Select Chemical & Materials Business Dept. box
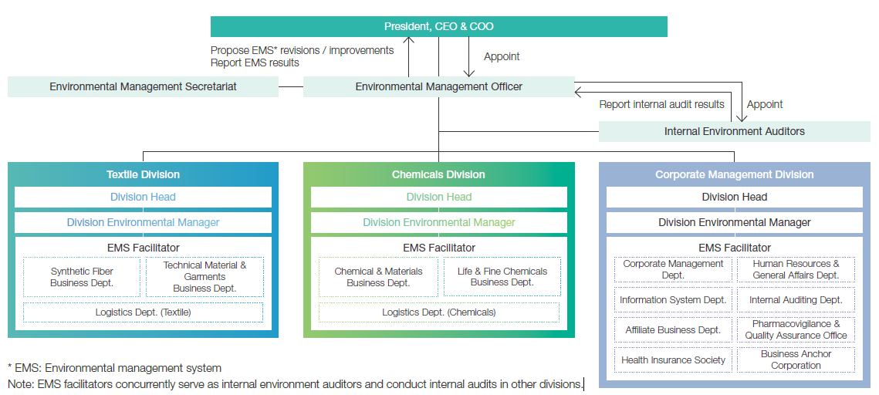Viewport: 879px width, 395px height. coord(378,277)
